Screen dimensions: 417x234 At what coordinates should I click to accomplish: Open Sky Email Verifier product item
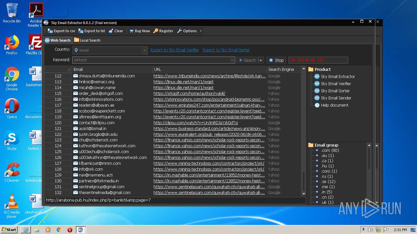click(x=333, y=84)
